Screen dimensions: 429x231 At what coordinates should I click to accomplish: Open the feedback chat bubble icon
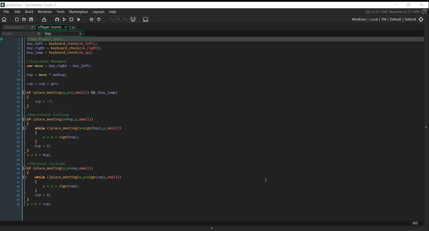click(x=424, y=12)
